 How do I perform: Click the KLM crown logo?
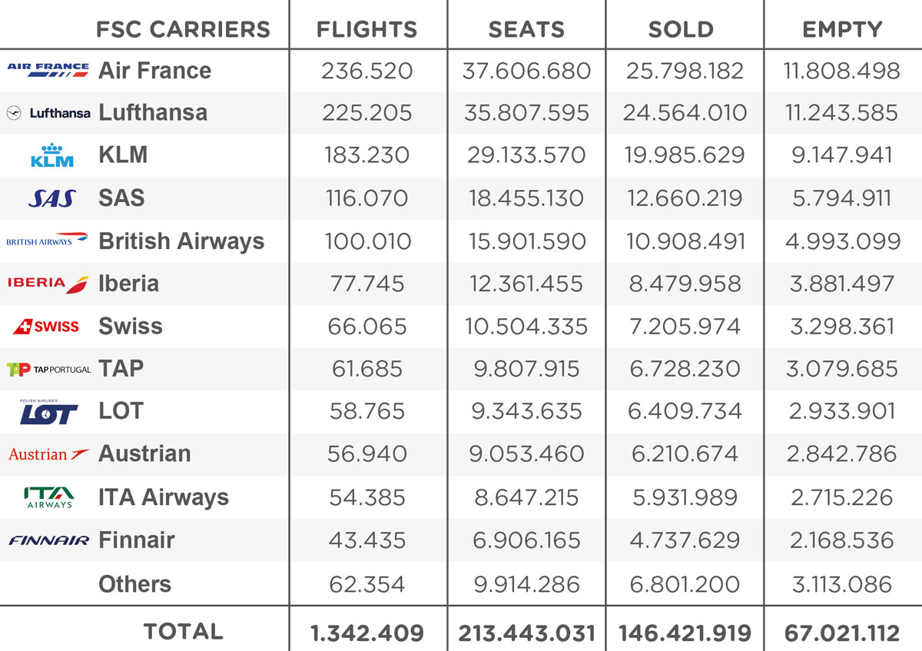click(52, 155)
